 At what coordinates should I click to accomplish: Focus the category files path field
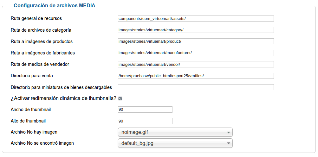(196, 30)
